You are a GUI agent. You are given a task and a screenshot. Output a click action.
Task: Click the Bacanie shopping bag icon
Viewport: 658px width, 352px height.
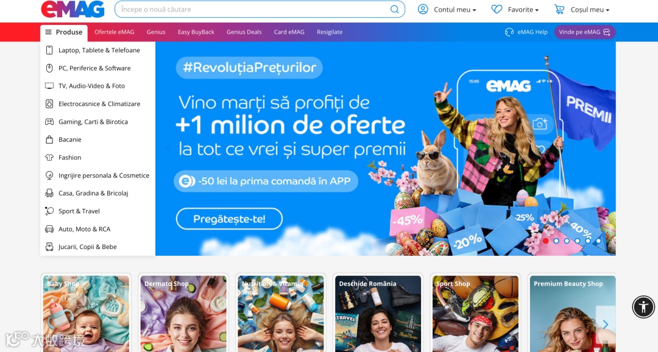tap(49, 139)
